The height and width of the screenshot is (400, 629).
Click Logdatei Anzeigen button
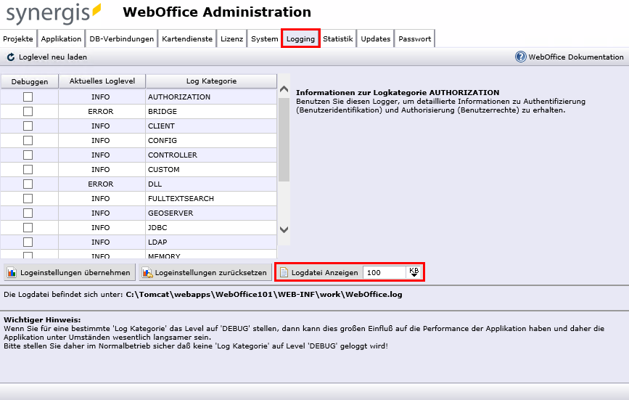click(x=319, y=272)
